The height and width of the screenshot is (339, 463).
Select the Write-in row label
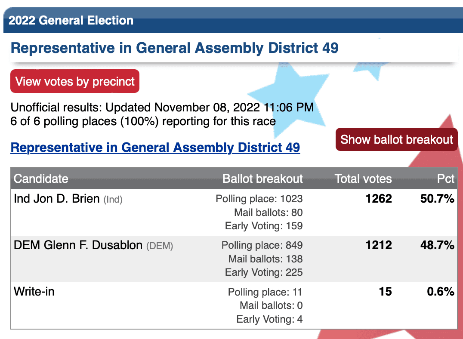click(x=34, y=291)
